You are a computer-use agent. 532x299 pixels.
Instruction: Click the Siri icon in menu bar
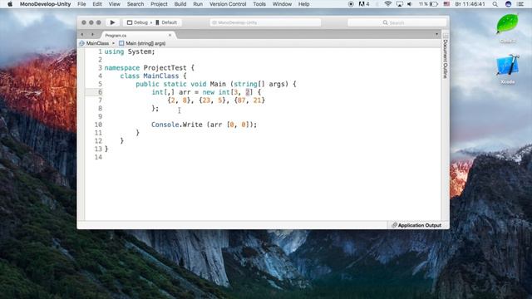click(508, 4)
